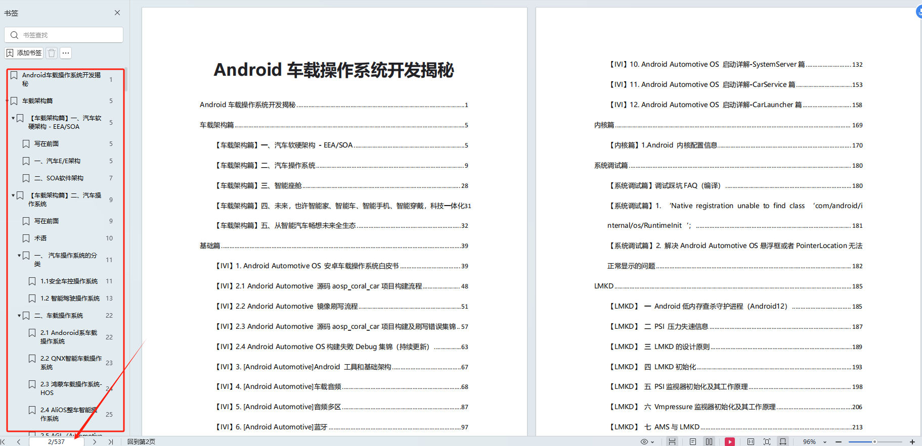Click the trash icon to delete bookmark

[52, 53]
